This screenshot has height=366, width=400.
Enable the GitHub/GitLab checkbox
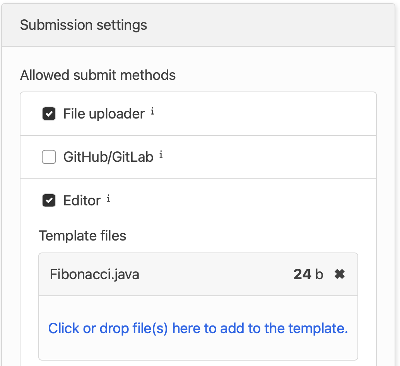click(49, 157)
